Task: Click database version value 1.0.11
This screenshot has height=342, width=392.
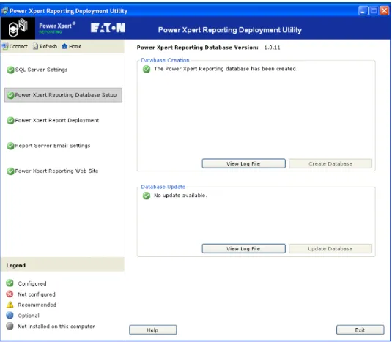Action: [x=272, y=48]
